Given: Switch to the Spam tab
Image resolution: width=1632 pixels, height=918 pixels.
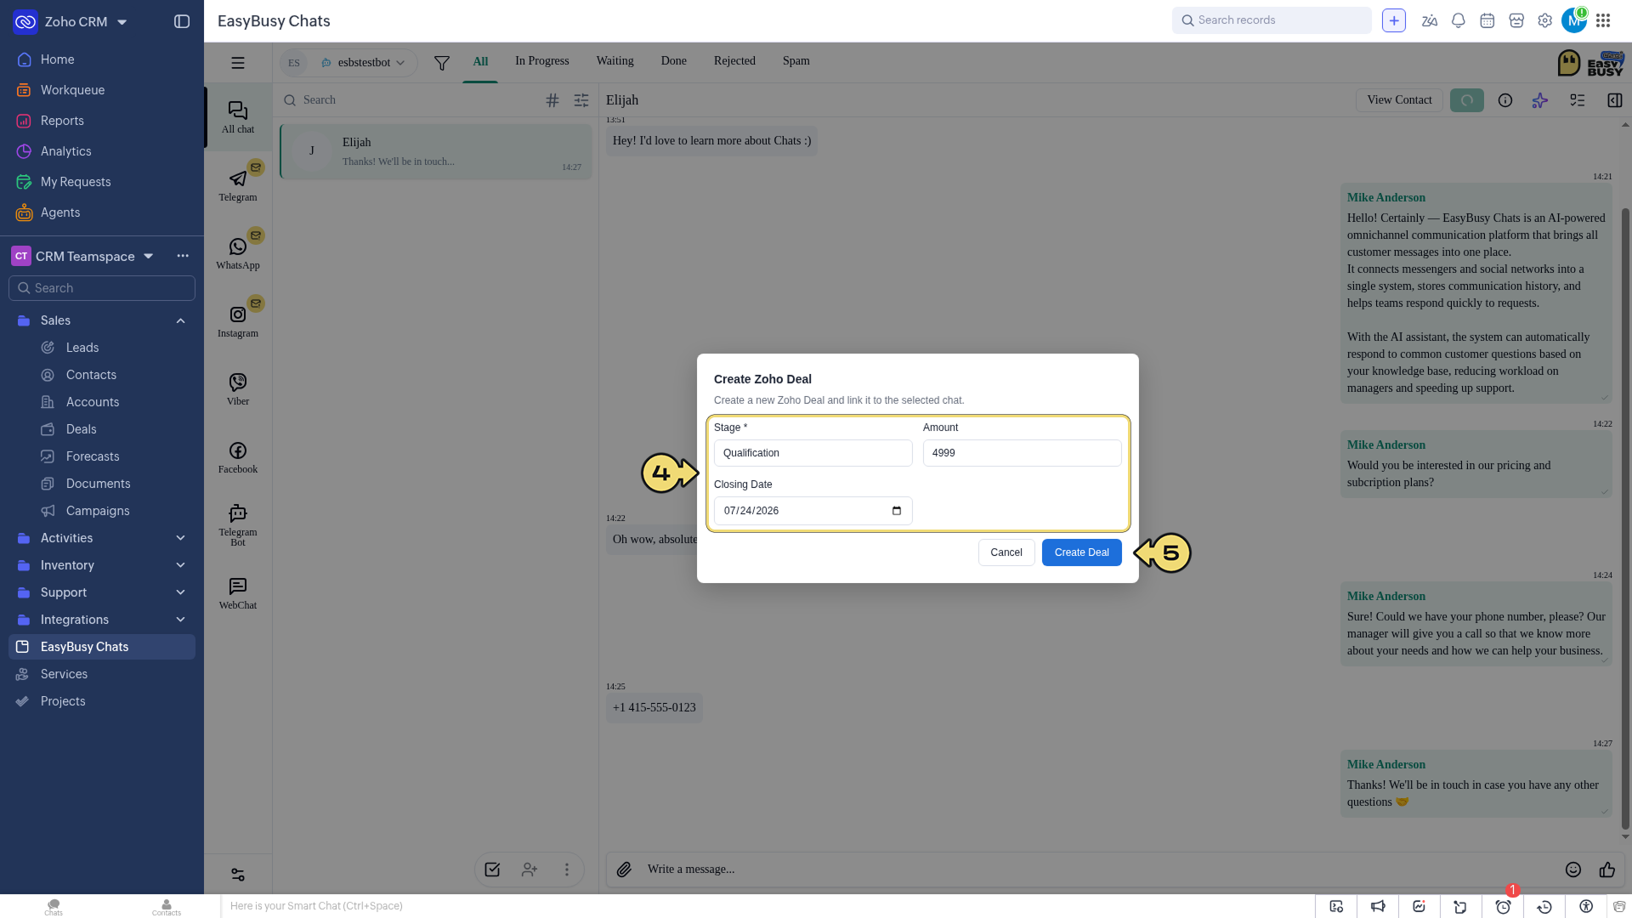Looking at the screenshot, I should point(796,61).
